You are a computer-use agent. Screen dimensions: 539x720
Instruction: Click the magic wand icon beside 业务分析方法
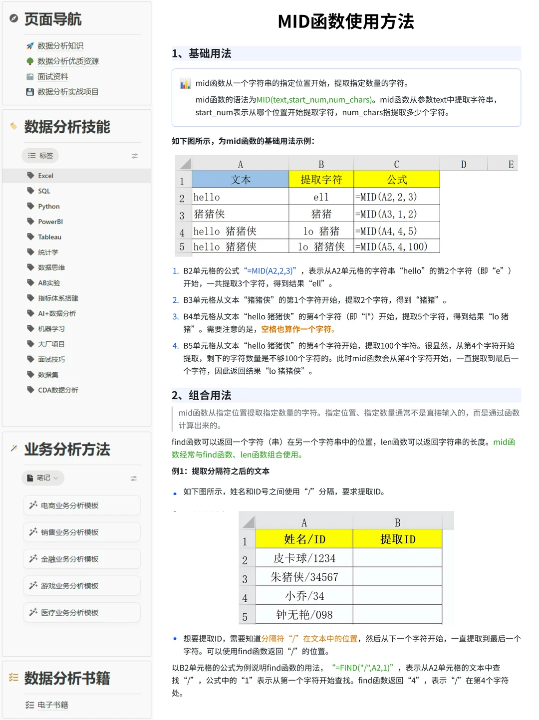[13, 448]
